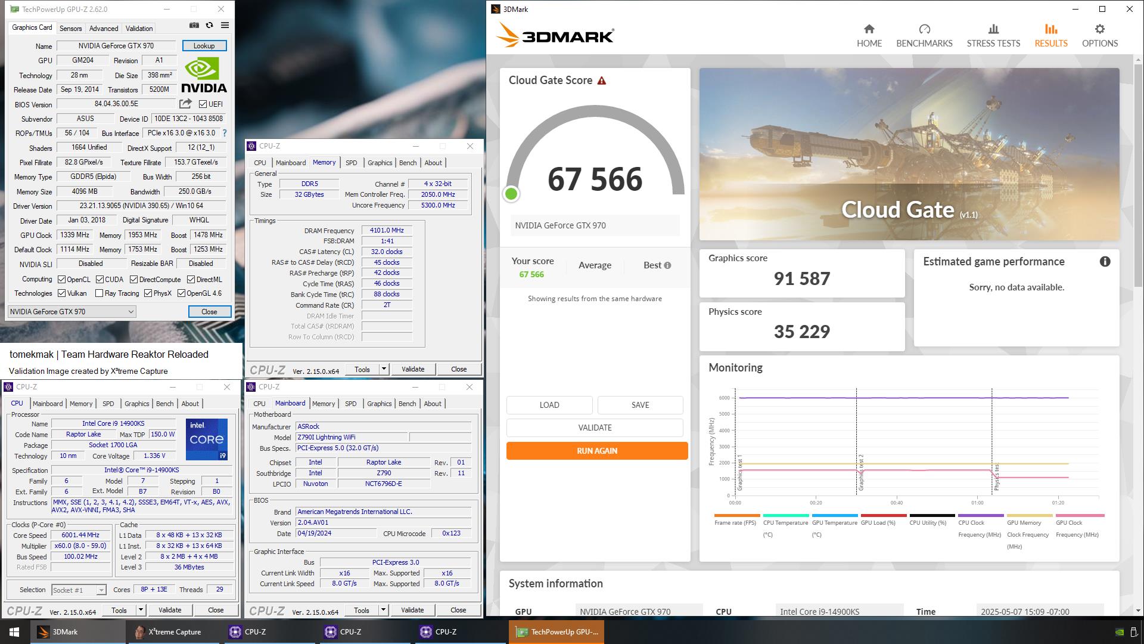Toggle the OpenCL checkbox
The height and width of the screenshot is (644, 1144).
pos(61,280)
